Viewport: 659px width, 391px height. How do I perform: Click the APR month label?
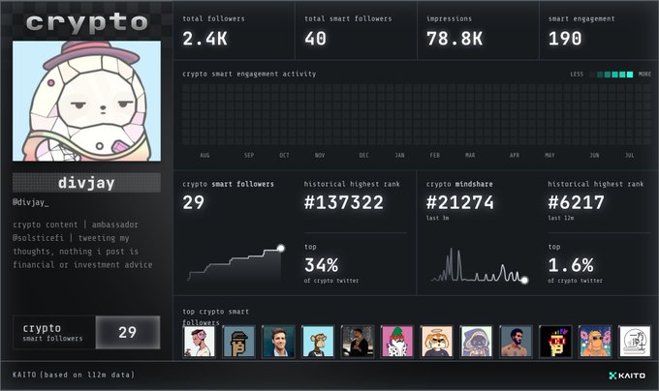(x=515, y=155)
